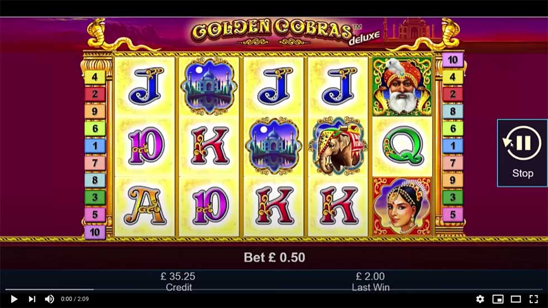This screenshot has height=308, width=548.
Task: Select the Indian princess symbol
Action: click(402, 207)
